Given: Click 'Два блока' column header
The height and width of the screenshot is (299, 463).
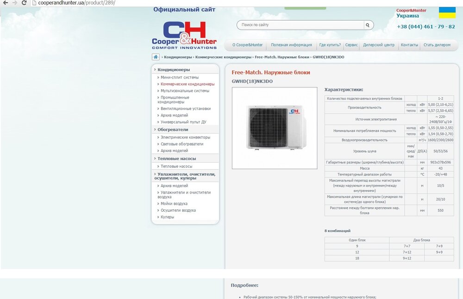Looking at the screenshot, I should [x=421, y=240].
